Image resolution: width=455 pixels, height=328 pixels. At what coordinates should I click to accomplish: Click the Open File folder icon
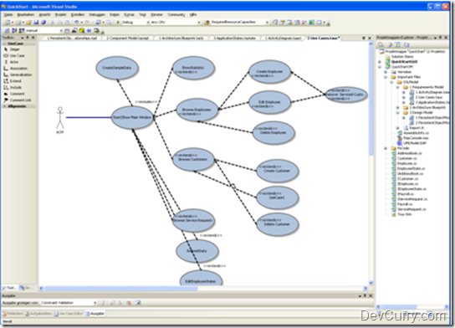(28, 23)
